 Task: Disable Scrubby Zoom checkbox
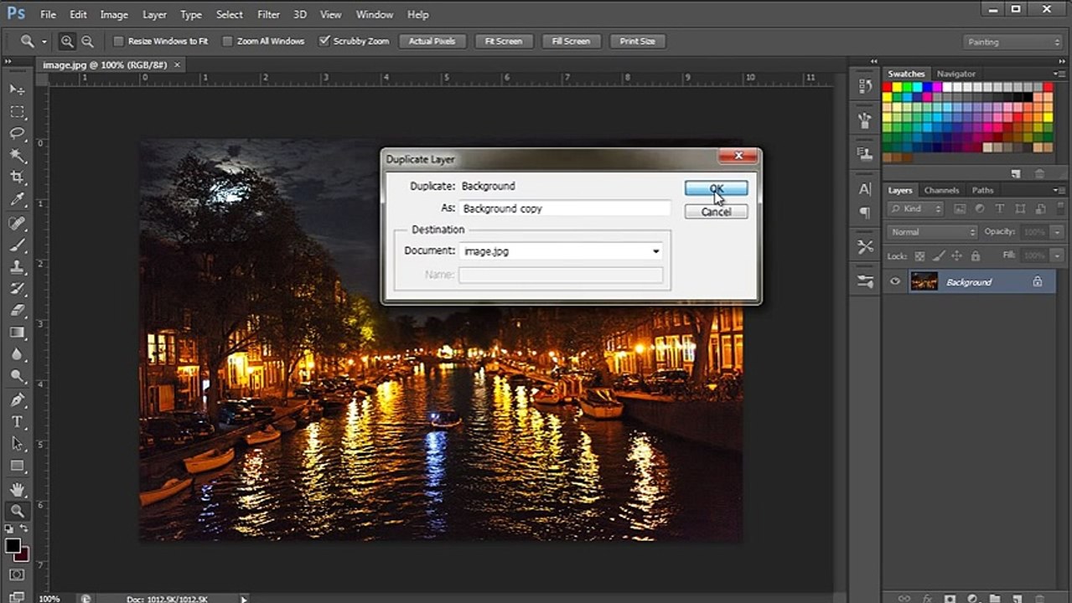coord(324,41)
